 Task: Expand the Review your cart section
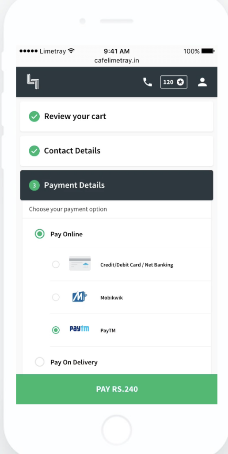pyautogui.click(x=117, y=117)
